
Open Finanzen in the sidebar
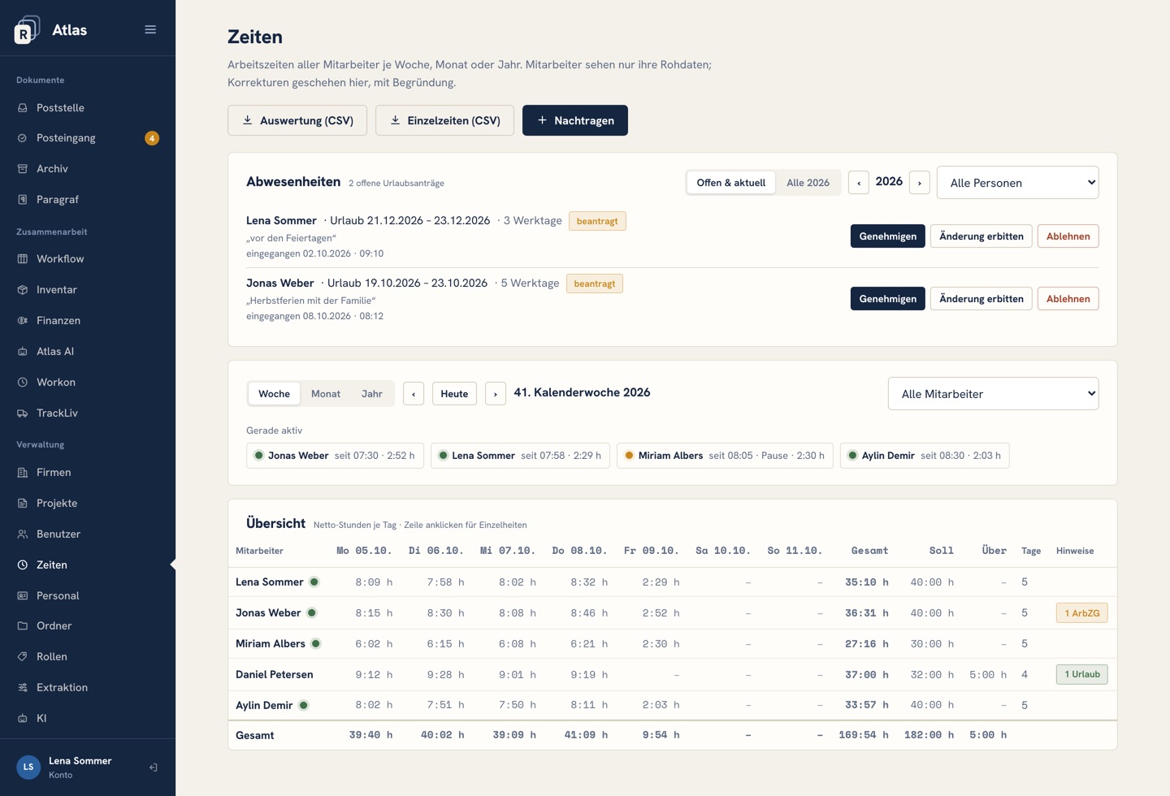pos(88,321)
